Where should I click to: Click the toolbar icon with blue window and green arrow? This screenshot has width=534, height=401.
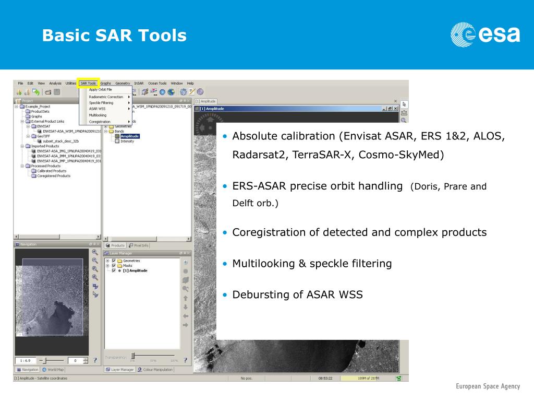(x=36, y=92)
